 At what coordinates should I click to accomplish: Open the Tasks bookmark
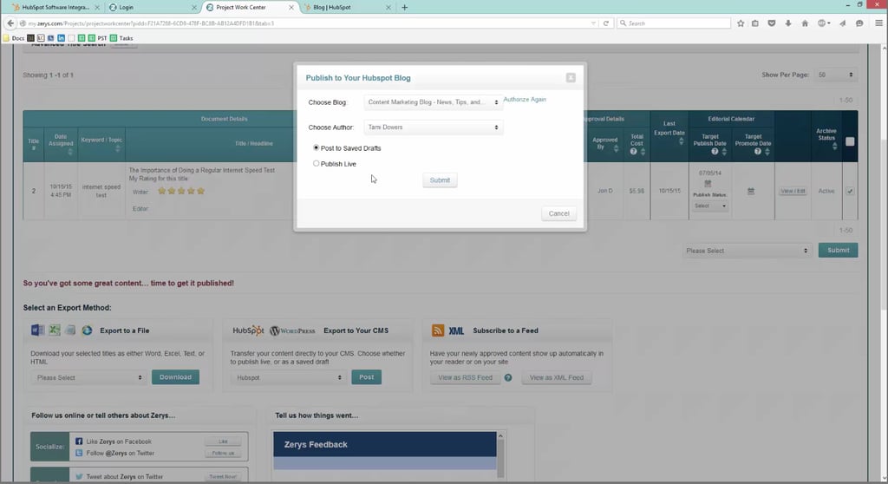point(121,38)
